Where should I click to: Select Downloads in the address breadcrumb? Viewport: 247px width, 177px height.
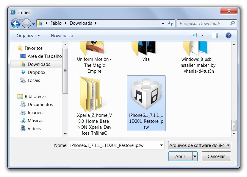81,23
